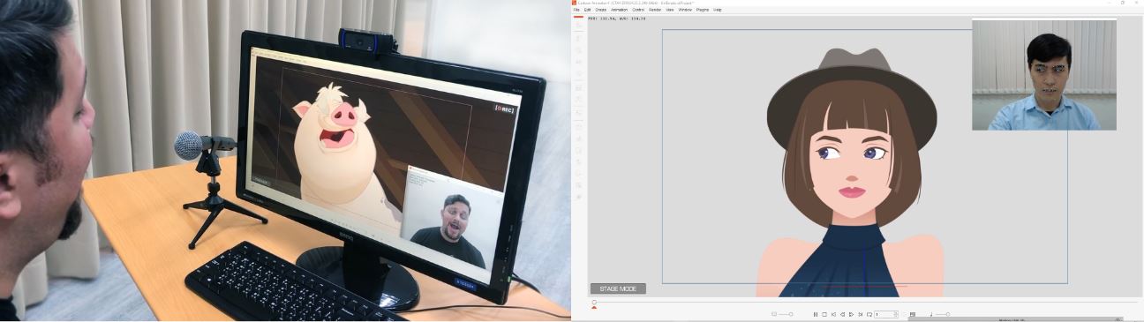The height and width of the screenshot is (322, 1144).
Task: Click the pause playback button
Action: [x=816, y=314]
